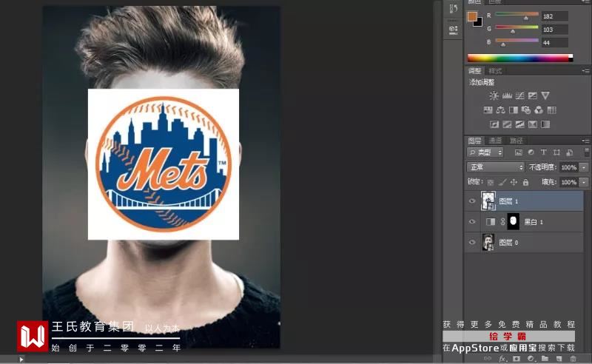
Task: Lock all layer attributes
Action: click(525, 183)
